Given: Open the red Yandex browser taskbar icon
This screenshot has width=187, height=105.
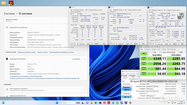Looking at the screenshot, I should pyautogui.click(x=104, y=103).
